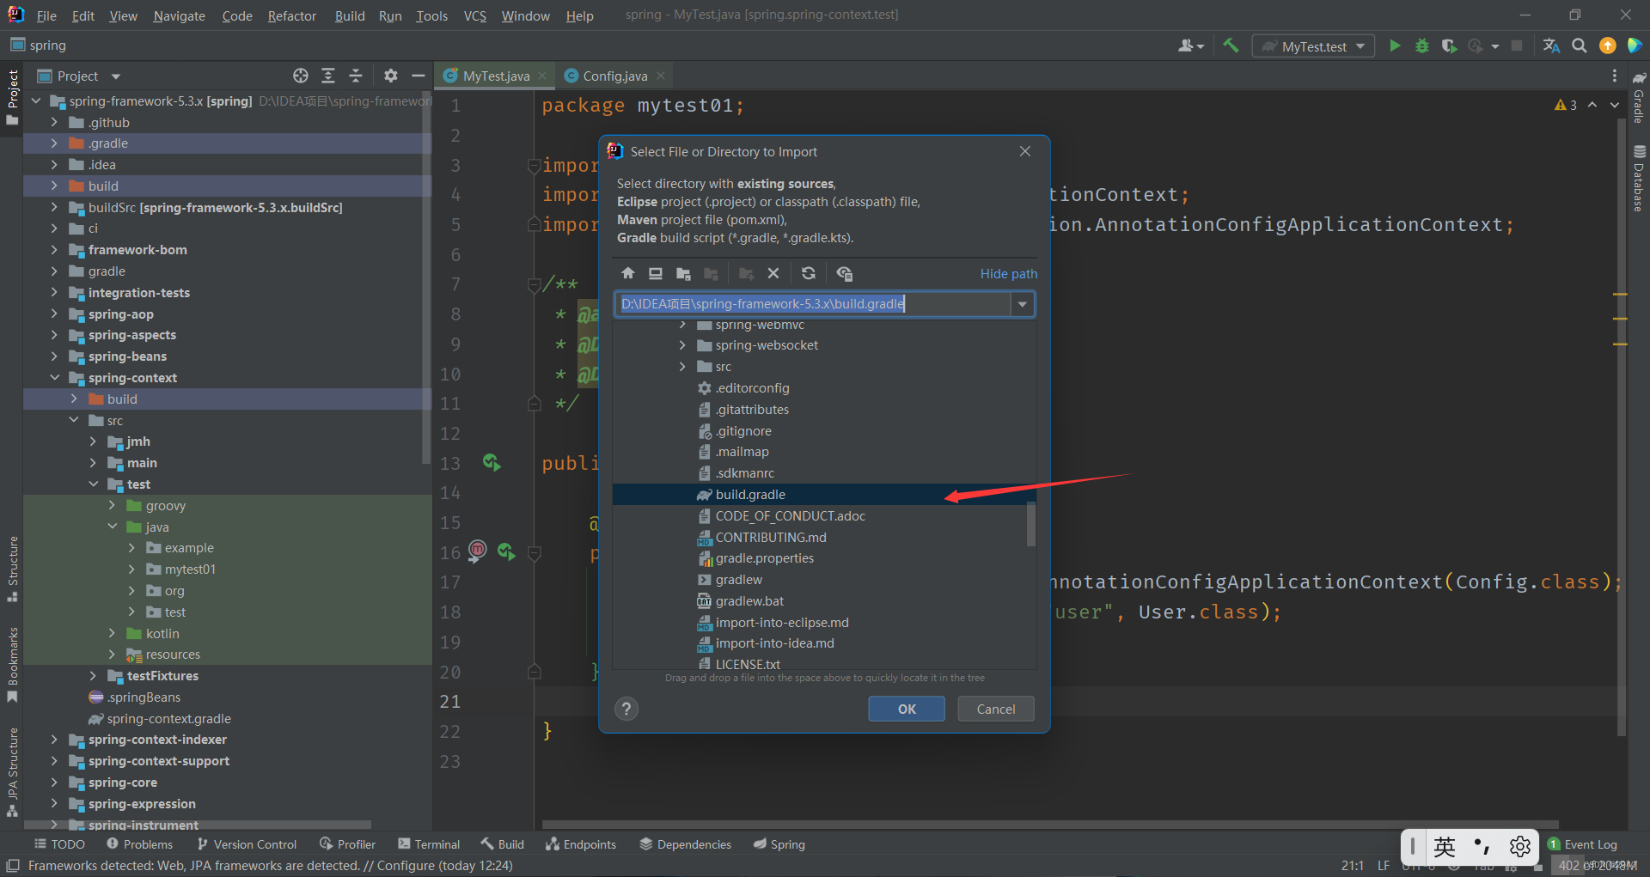Viewport: 1650px width, 877px height.
Task: Click Collapse All icon in Project panel
Action: 355,76
